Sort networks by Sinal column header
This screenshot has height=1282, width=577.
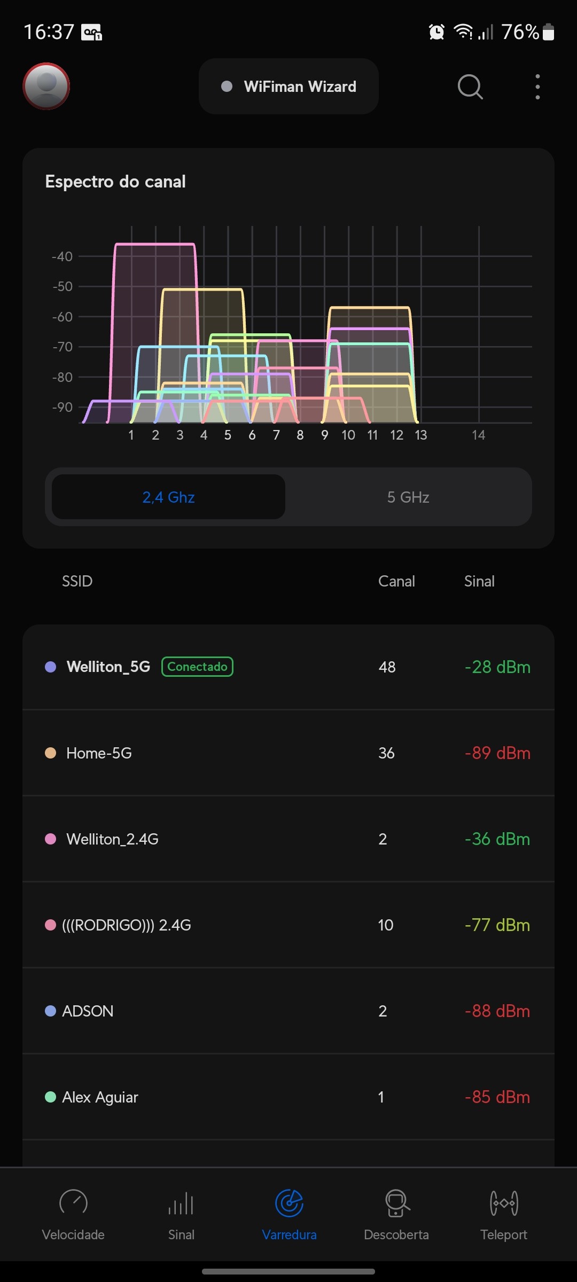pos(479,581)
